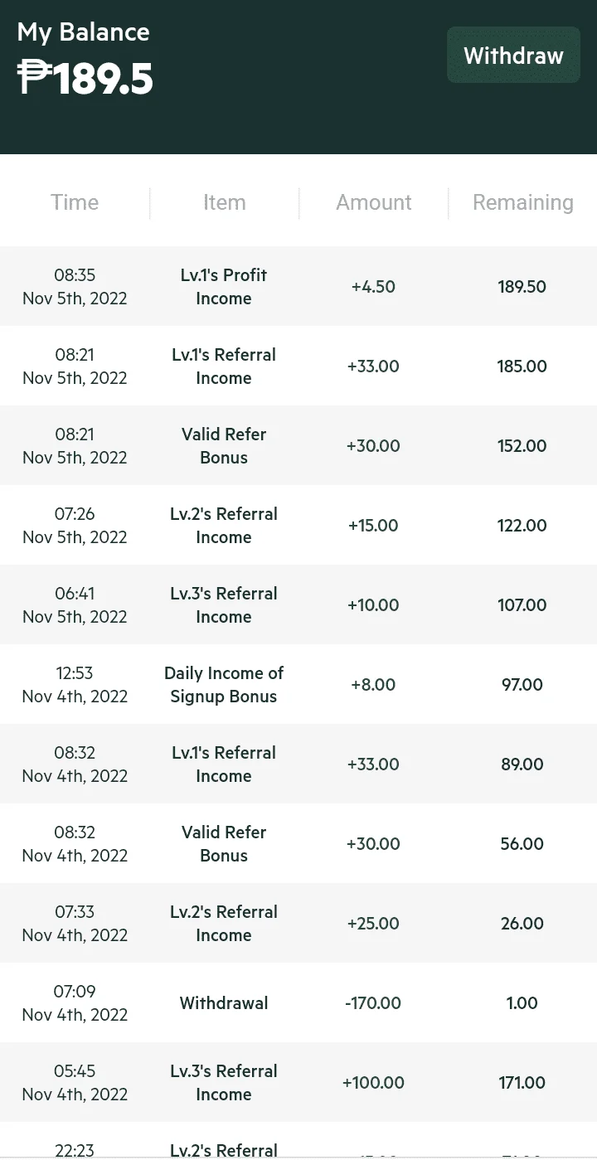Tap the +4.50 amount value
The height and width of the screenshot is (1160, 597).
tap(373, 287)
